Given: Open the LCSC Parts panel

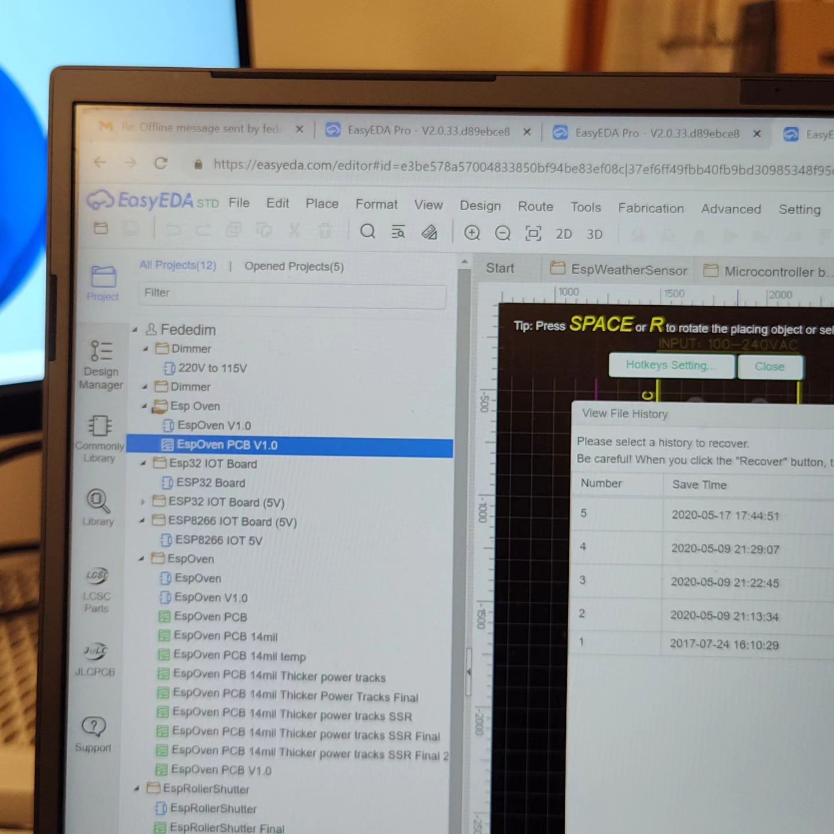Looking at the screenshot, I should pos(96,590).
